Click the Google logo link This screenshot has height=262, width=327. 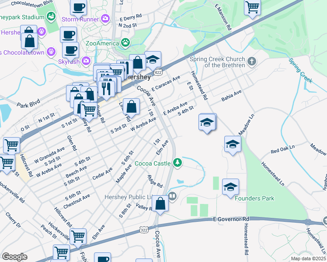click(14, 257)
